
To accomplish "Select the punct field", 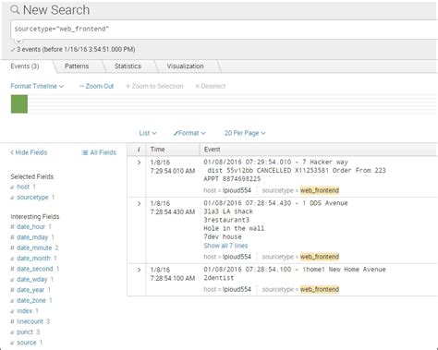I will click(x=25, y=332).
